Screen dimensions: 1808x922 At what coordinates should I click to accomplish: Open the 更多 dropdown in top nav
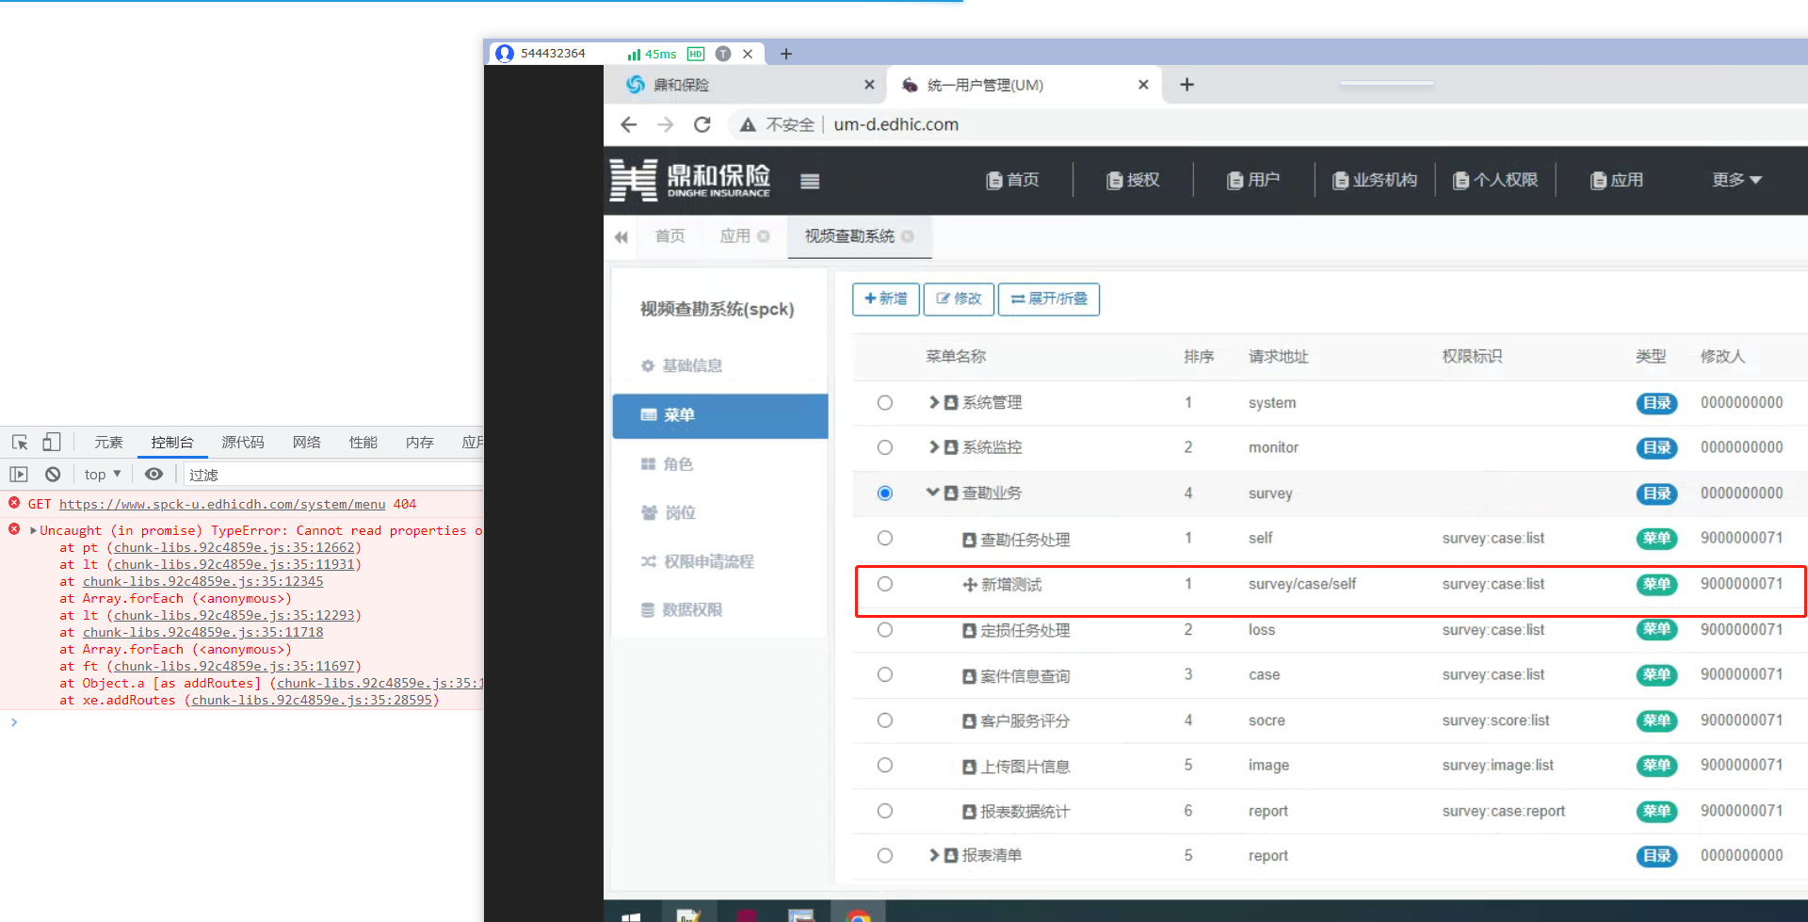pos(1736,180)
